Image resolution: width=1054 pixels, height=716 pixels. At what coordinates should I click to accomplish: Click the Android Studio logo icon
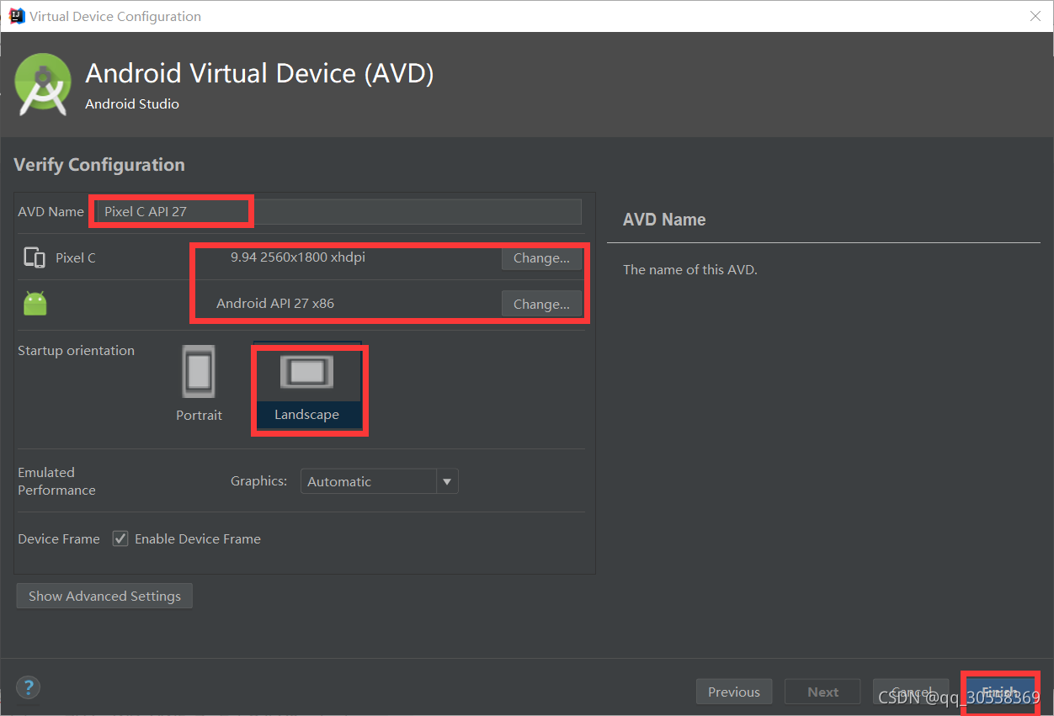point(43,84)
